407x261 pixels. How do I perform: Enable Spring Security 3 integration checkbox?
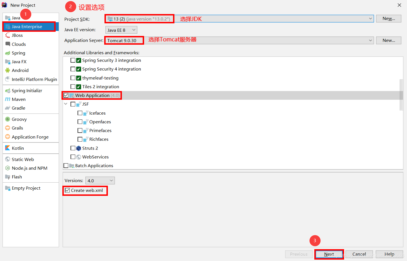tap(73, 60)
